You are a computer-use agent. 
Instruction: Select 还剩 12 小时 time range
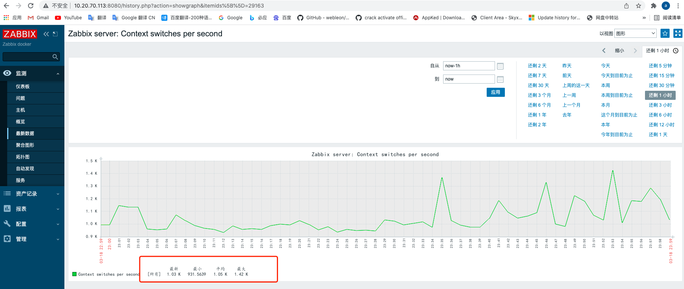(661, 125)
